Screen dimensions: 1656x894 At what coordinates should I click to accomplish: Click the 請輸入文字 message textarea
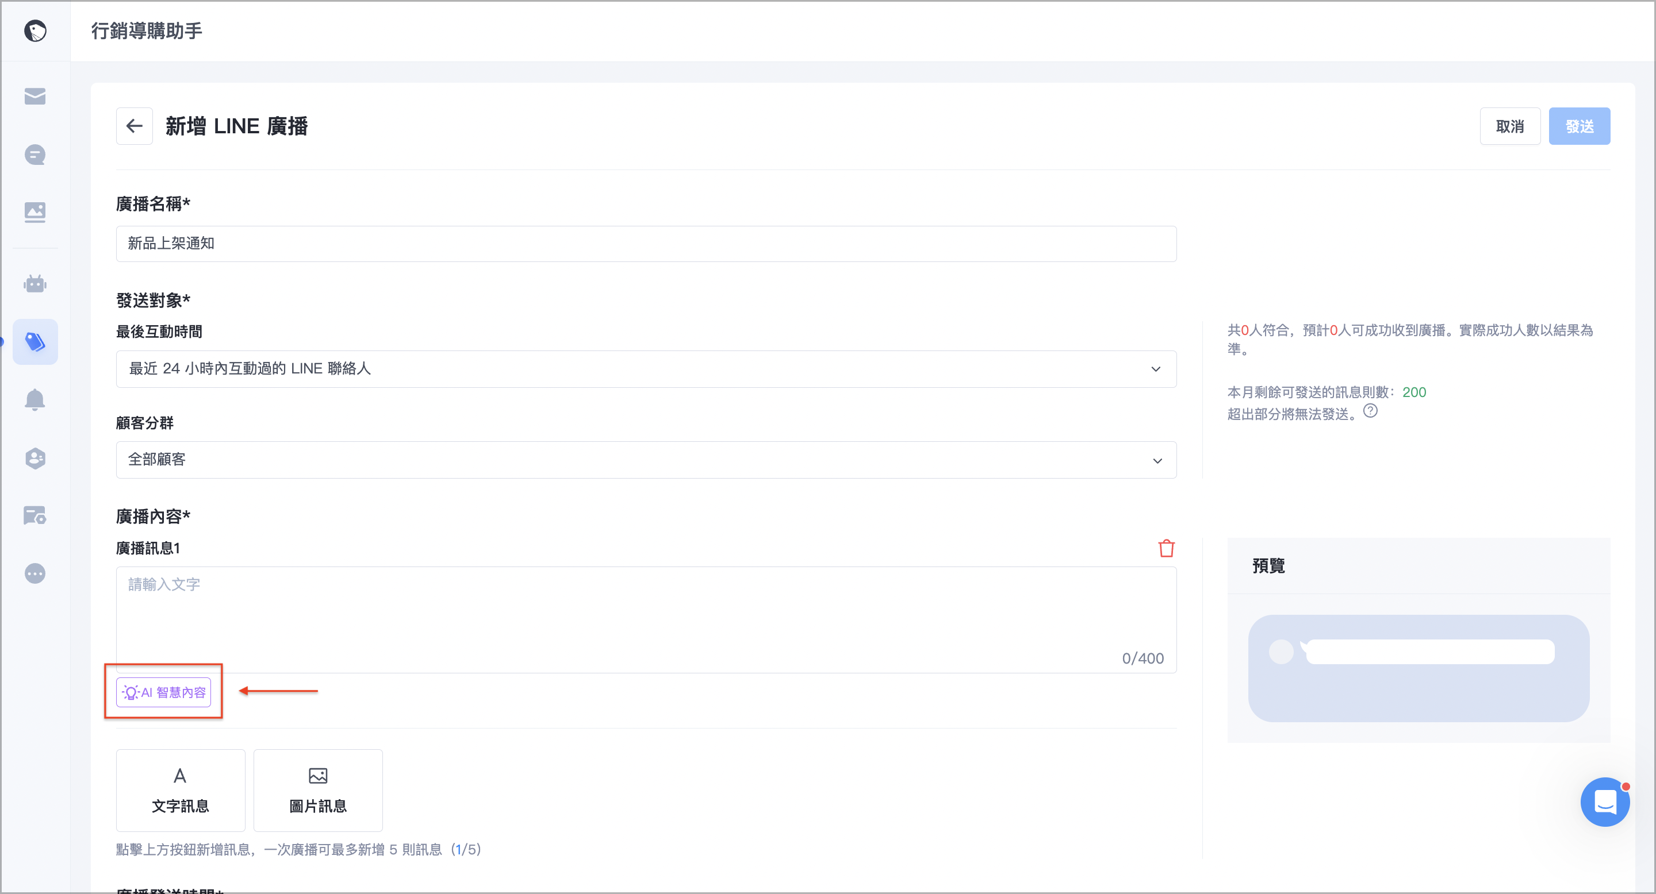pos(646,619)
